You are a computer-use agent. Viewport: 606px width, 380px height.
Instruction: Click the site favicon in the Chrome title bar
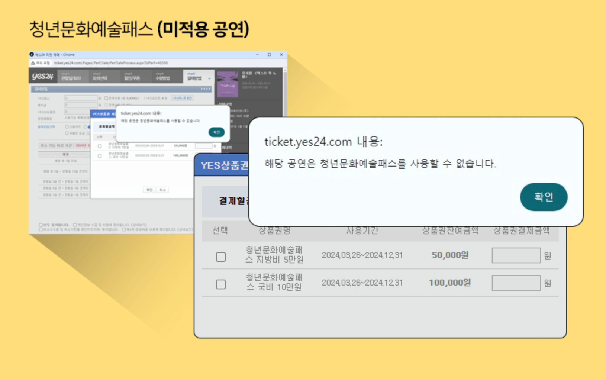coord(31,54)
